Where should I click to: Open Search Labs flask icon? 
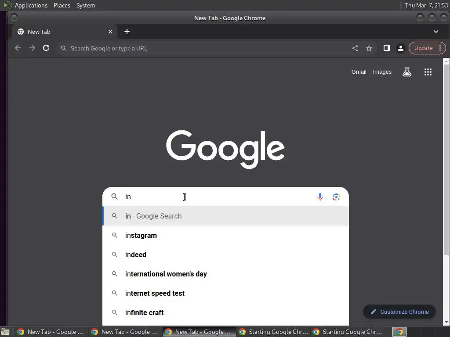tap(406, 72)
